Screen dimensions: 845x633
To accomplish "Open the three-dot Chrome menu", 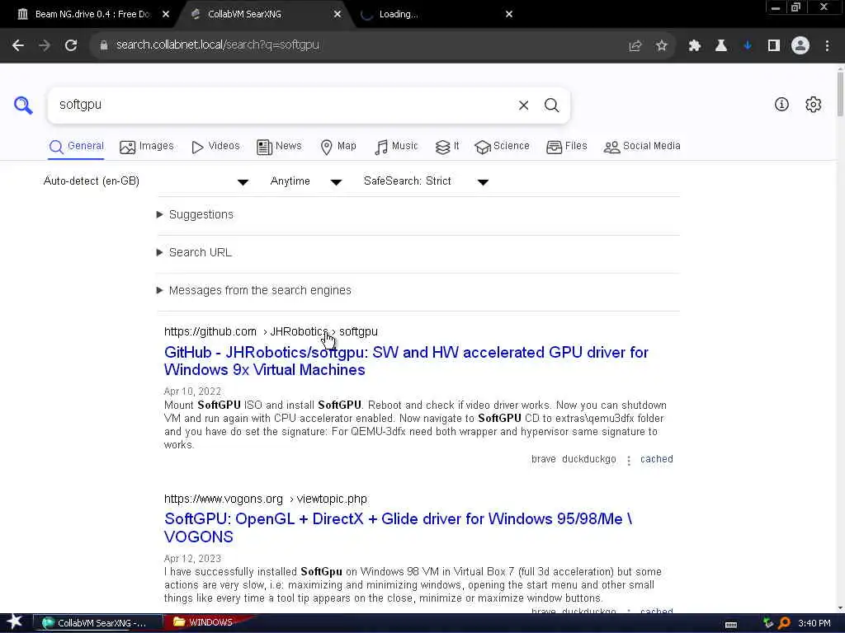I will click(827, 46).
